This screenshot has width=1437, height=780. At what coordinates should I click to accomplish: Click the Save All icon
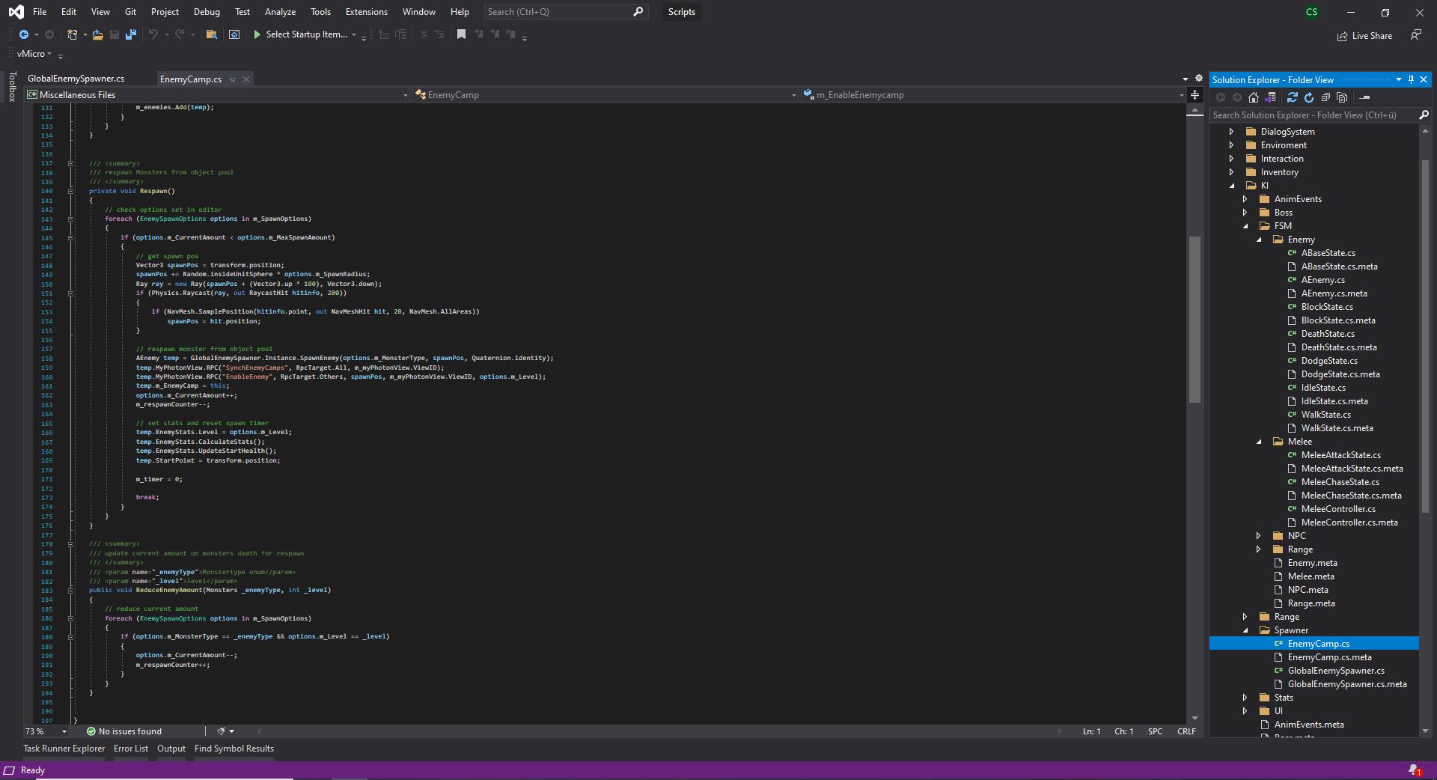click(x=131, y=34)
